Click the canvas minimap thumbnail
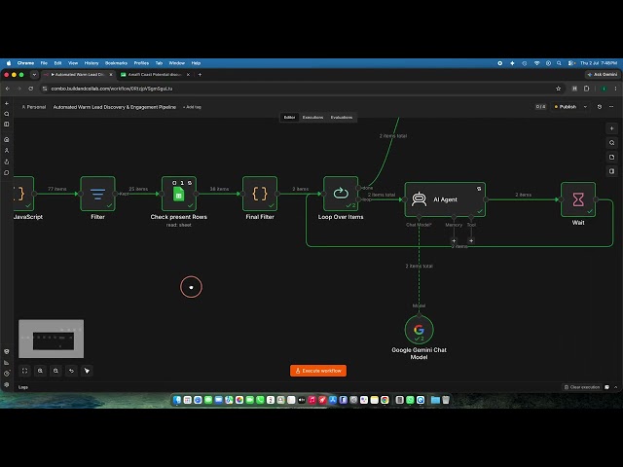The width and height of the screenshot is (623, 467). (x=52, y=339)
